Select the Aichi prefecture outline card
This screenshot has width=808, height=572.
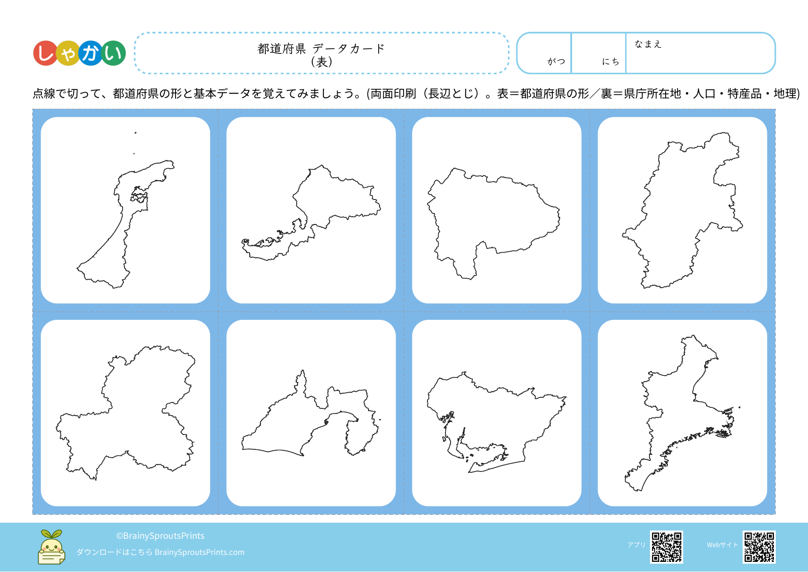pos(497,413)
